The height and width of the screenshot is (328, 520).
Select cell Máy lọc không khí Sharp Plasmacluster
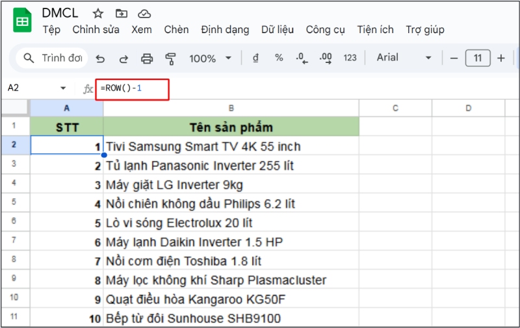point(231,280)
